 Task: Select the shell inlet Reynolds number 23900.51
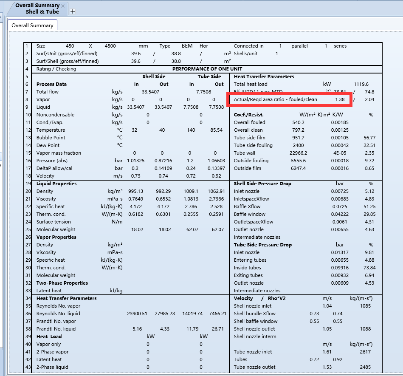[x=137, y=314]
